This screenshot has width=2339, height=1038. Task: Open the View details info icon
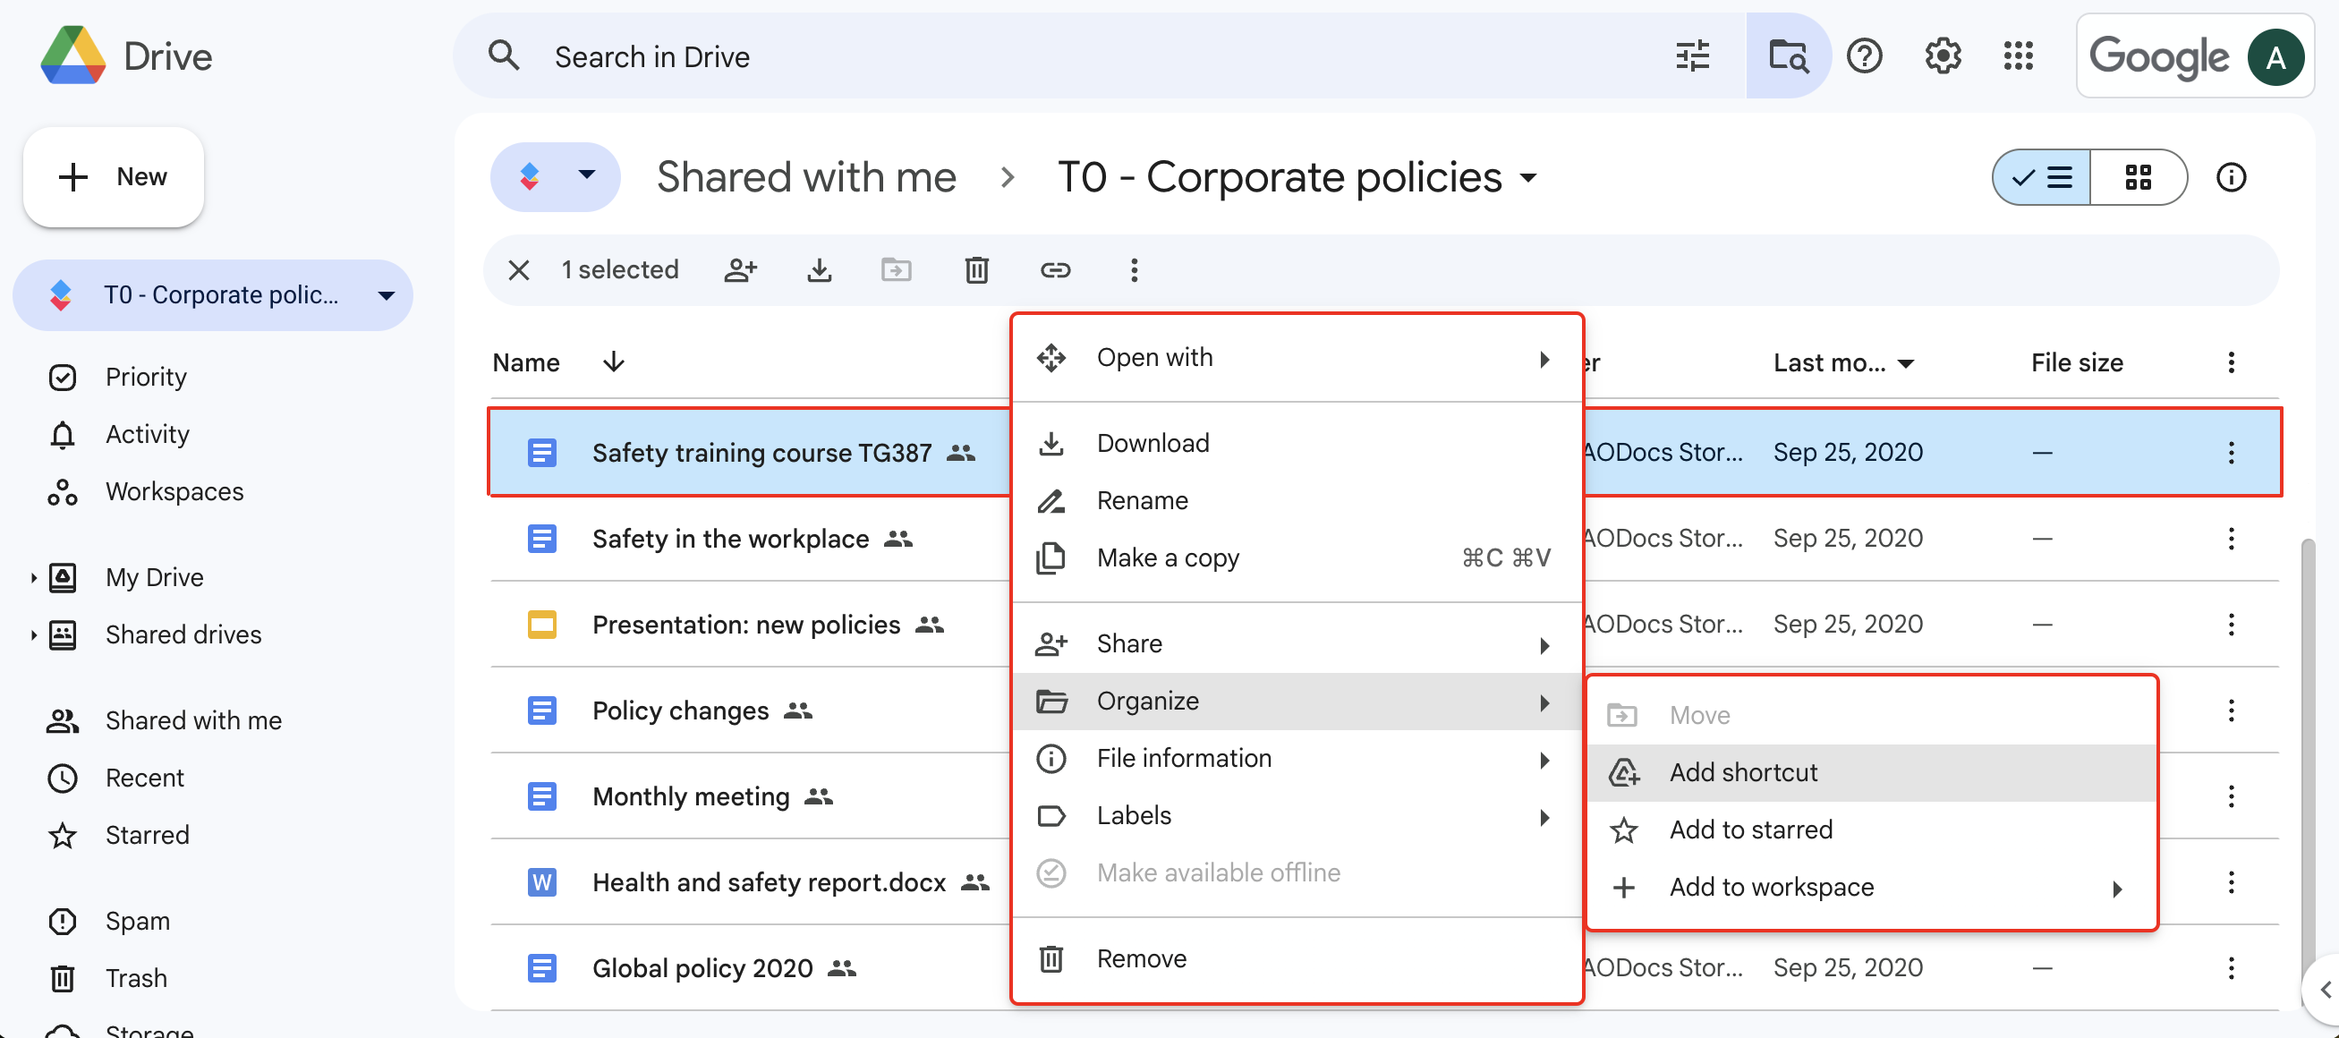pos(2231,177)
